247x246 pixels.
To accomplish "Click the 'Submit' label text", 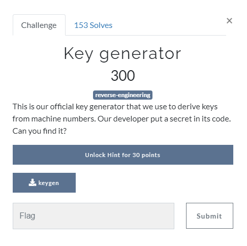I will (209, 216).
